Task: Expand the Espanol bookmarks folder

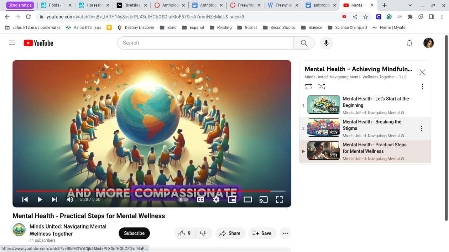Action: 193,28
